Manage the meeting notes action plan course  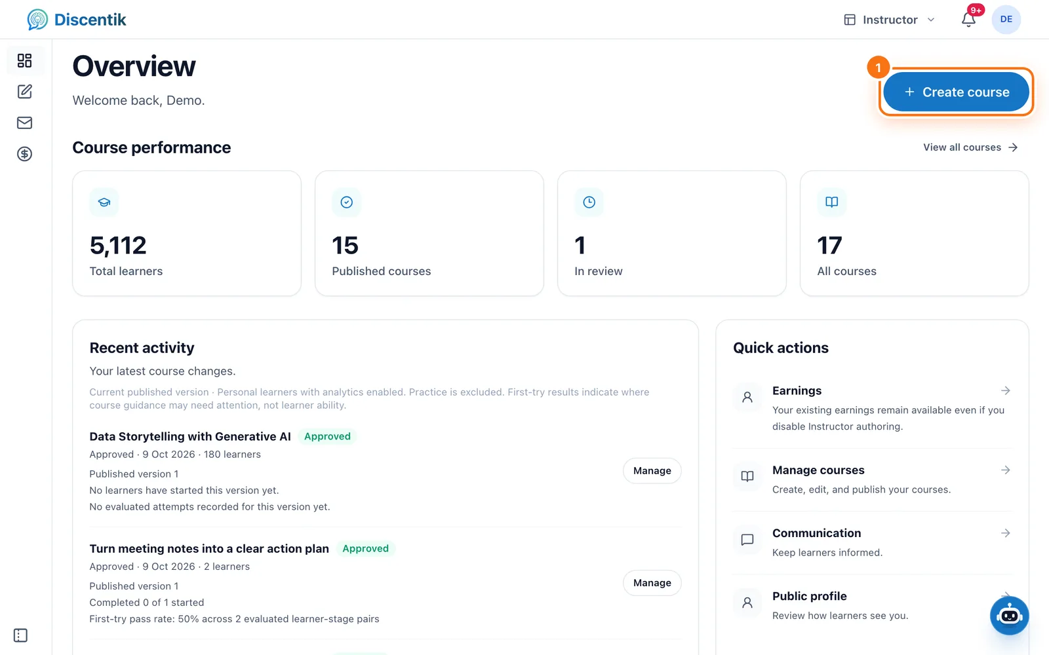652,583
